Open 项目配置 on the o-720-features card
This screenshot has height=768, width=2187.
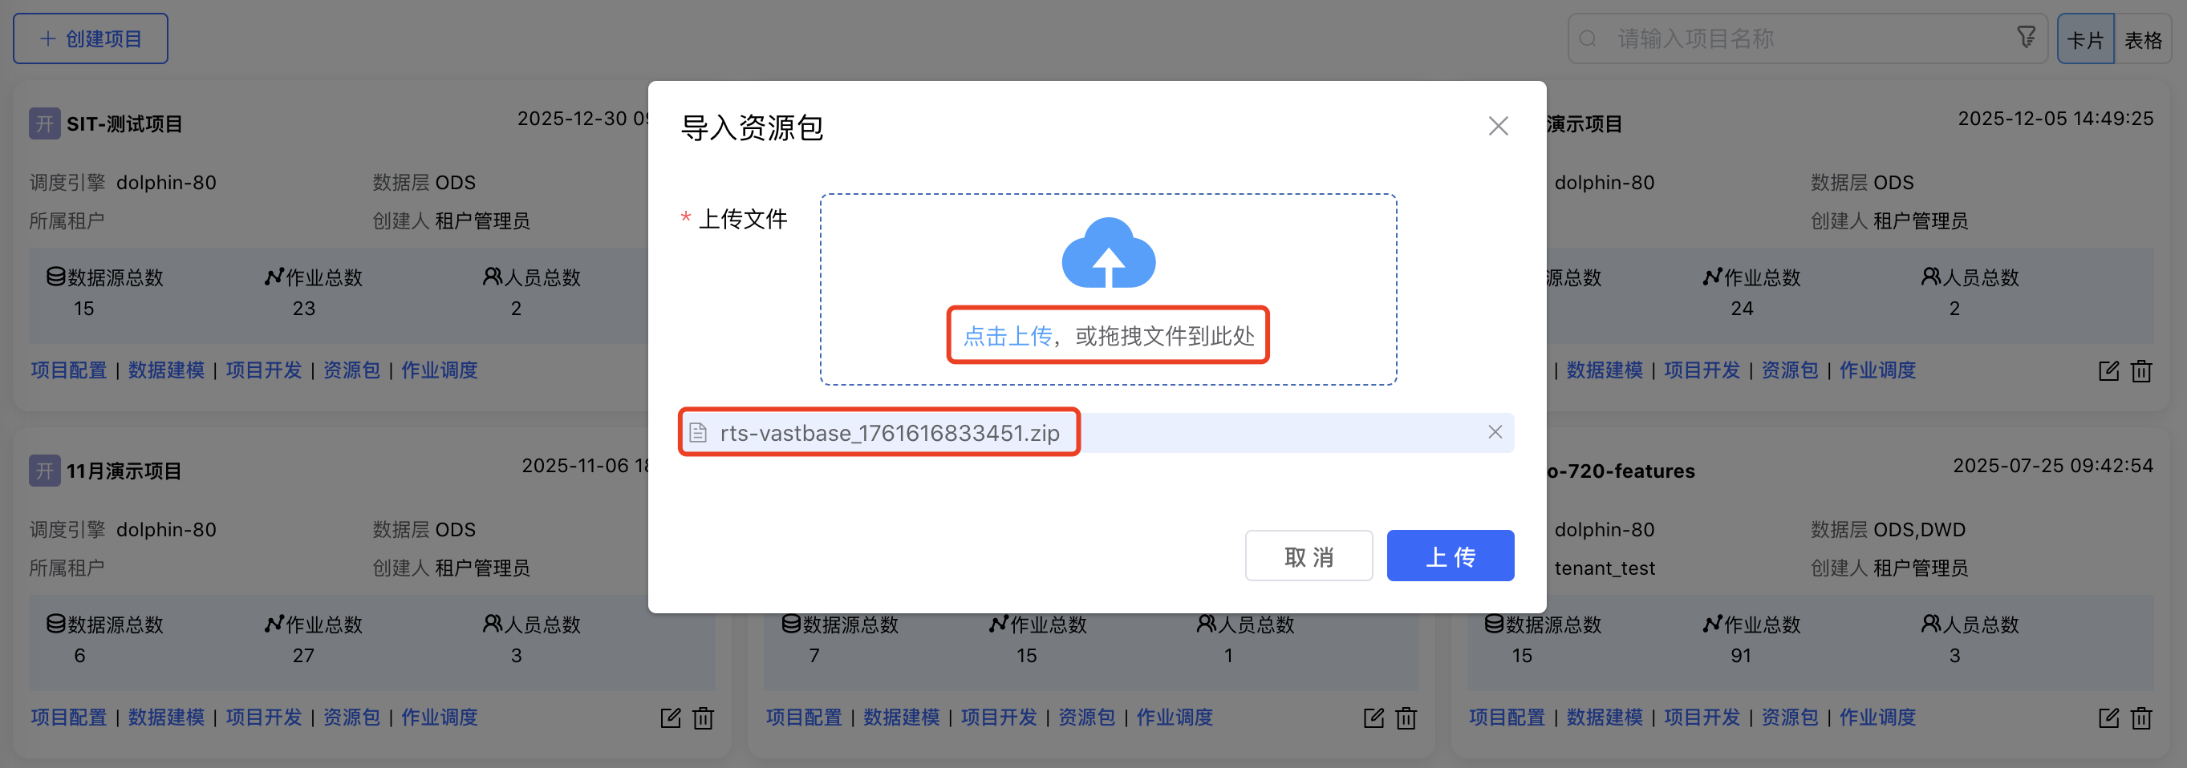coord(1507,717)
